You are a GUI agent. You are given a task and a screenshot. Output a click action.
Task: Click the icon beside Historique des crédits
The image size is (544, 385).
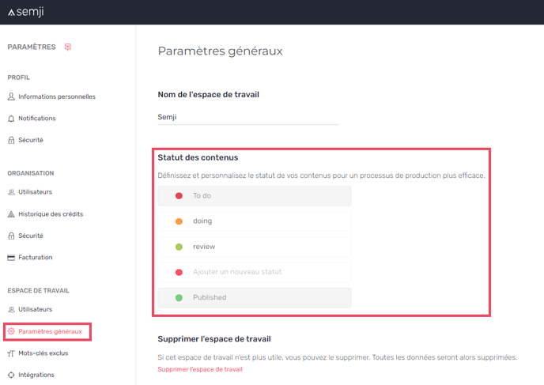[11, 214]
